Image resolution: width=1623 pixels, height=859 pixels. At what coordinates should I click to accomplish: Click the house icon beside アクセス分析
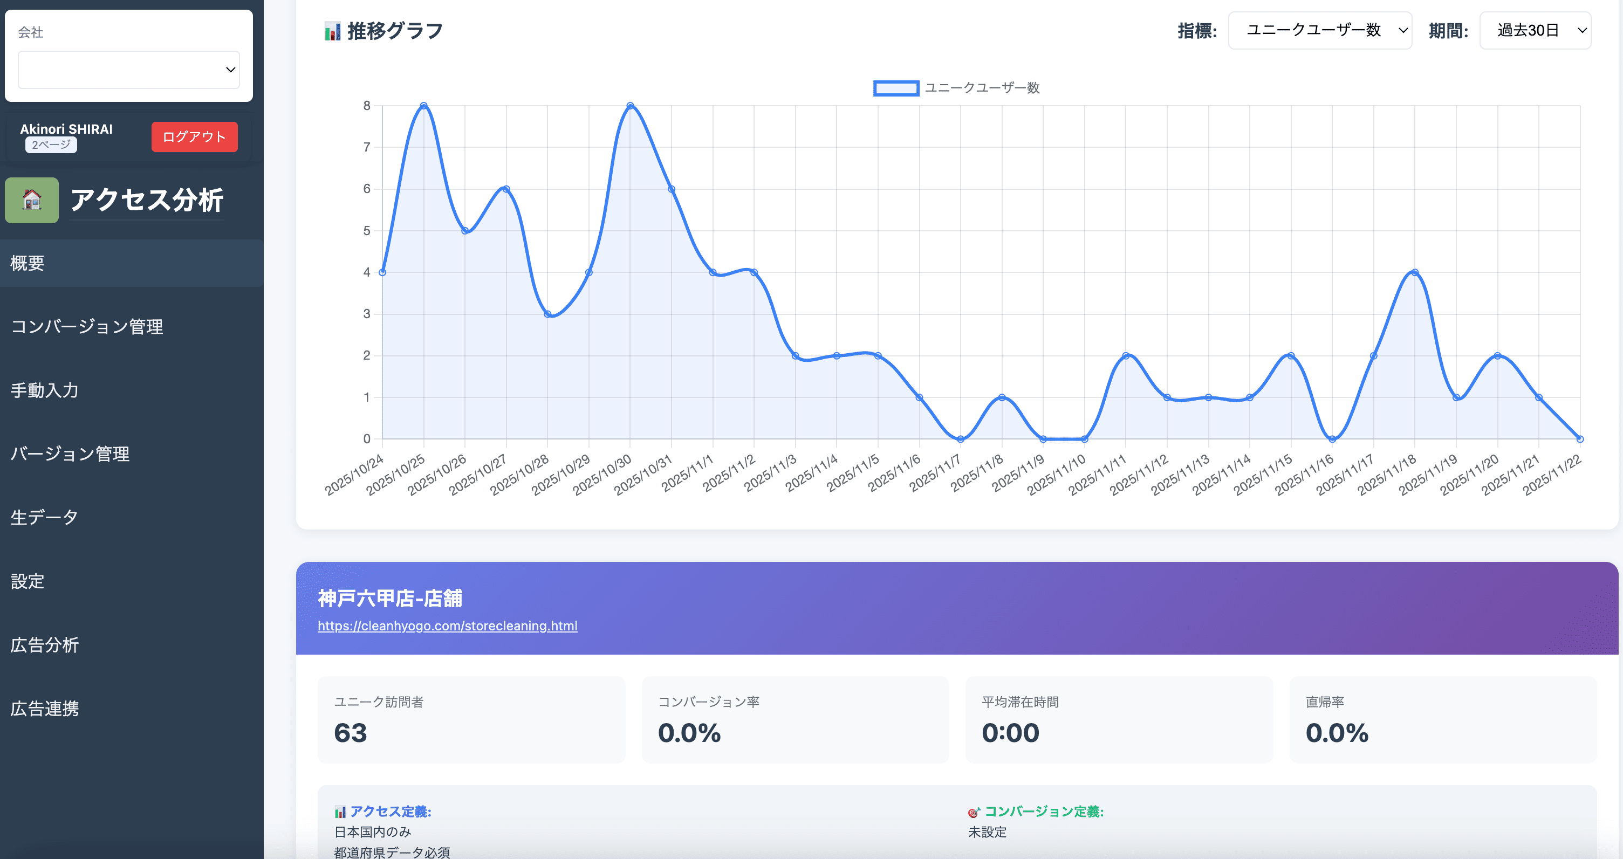click(31, 200)
